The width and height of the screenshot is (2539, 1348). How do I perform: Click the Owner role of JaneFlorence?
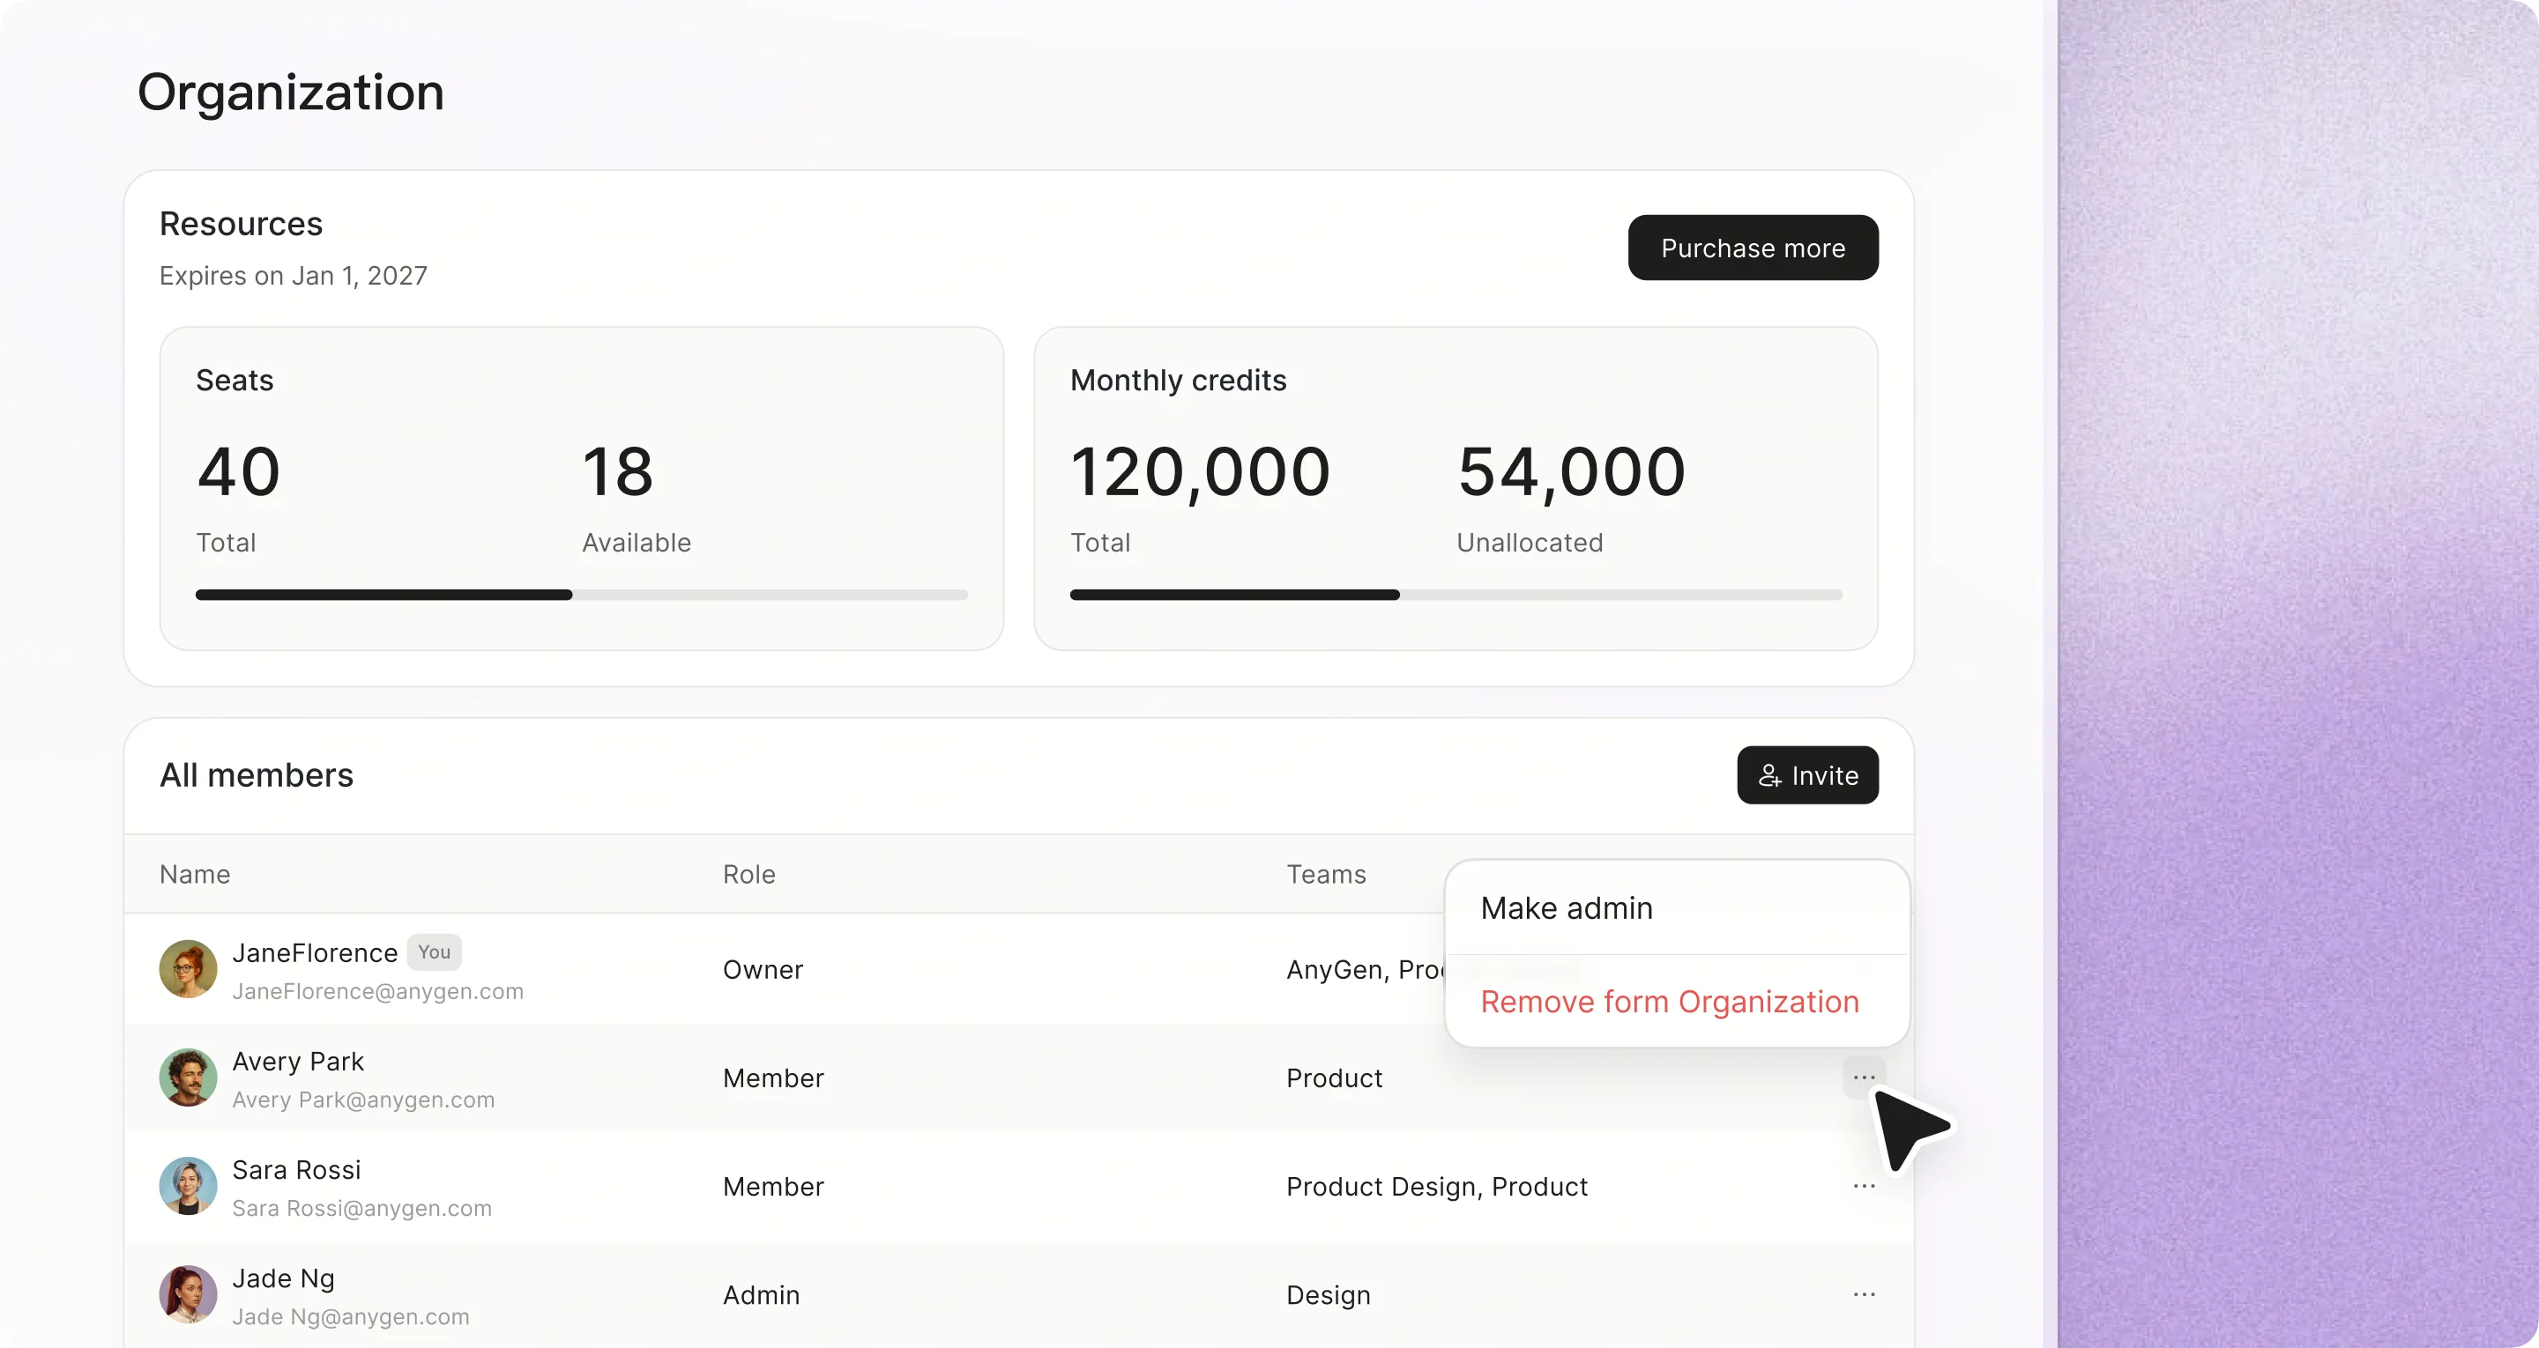pos(763,970)
